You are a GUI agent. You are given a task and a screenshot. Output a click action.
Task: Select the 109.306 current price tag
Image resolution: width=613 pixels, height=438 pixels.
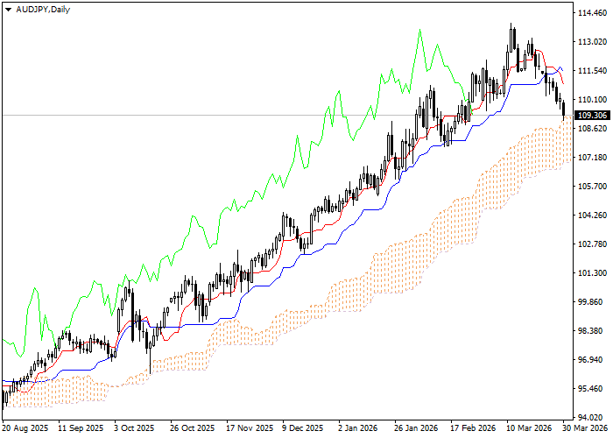tap(593, 115)
